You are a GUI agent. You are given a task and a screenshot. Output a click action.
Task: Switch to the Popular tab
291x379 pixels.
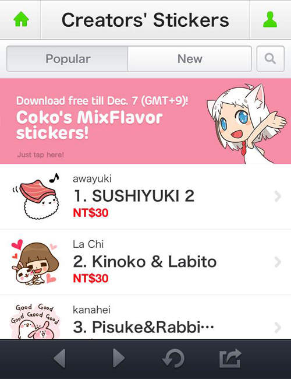pyautogui.click(x=68, y=59)
